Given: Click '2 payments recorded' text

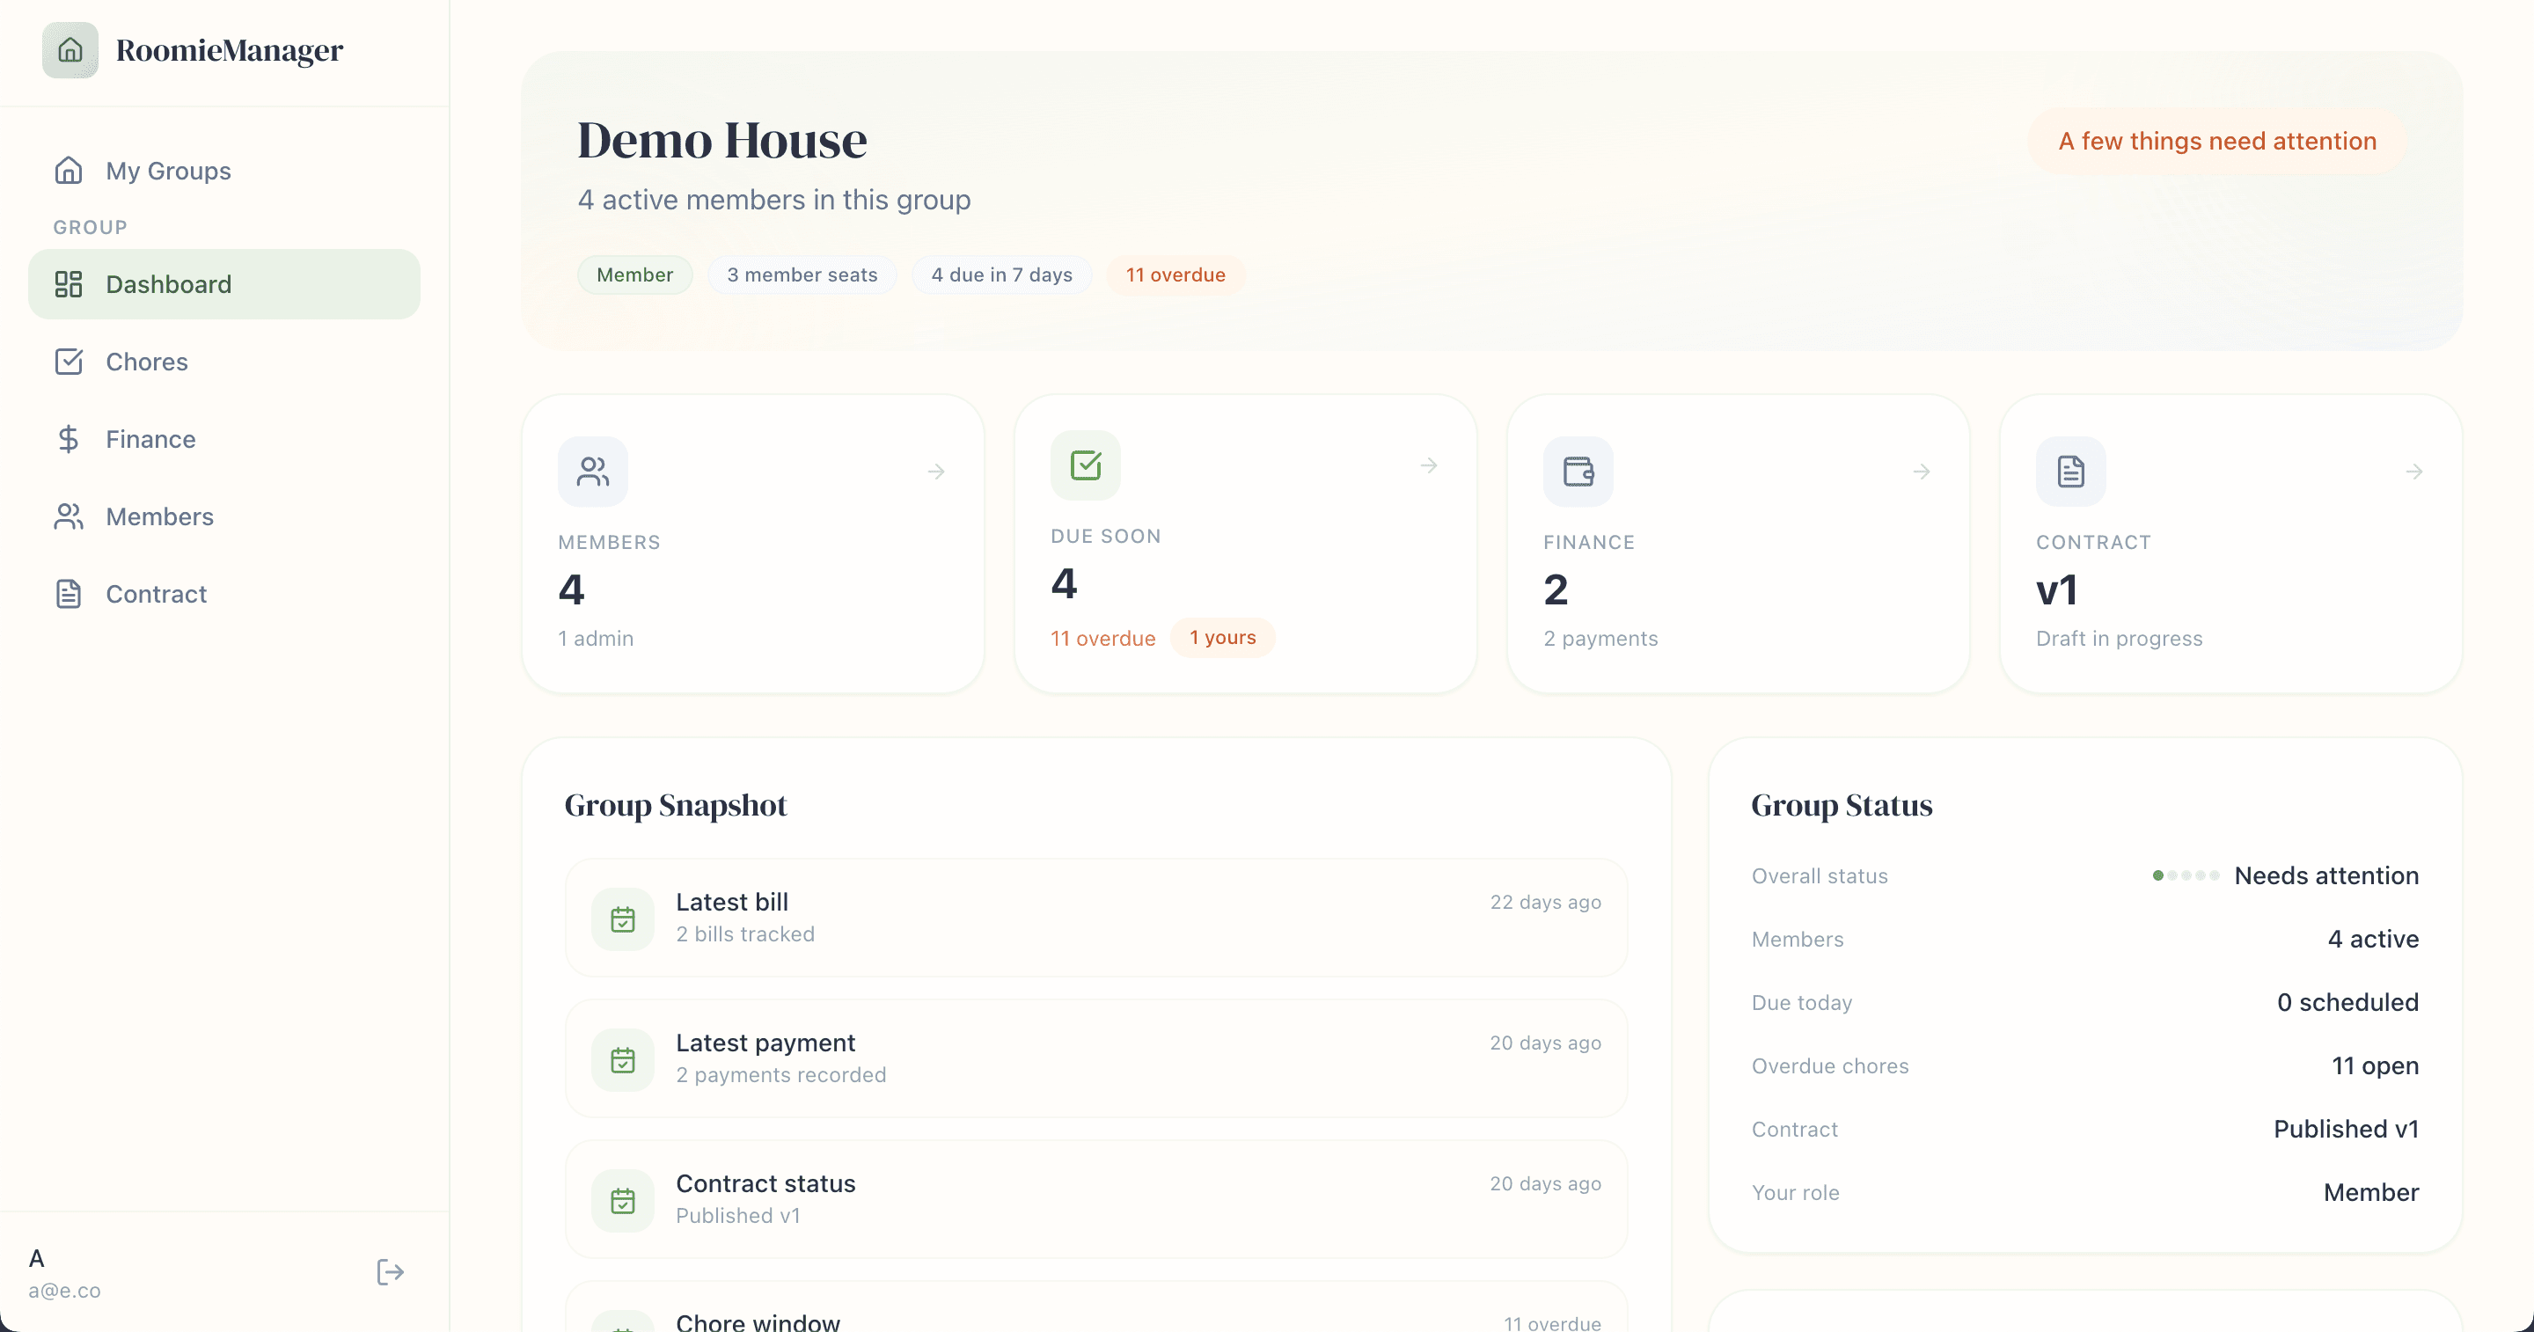Looking at the screenshot, I should (780, 1075).
